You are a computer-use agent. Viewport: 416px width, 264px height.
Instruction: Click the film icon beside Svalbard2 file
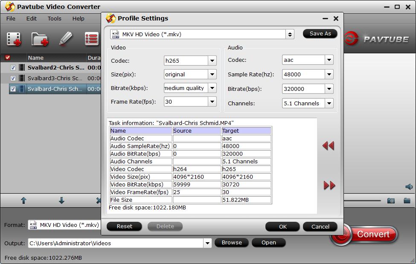pyautogui.click(x=22, y=67)
